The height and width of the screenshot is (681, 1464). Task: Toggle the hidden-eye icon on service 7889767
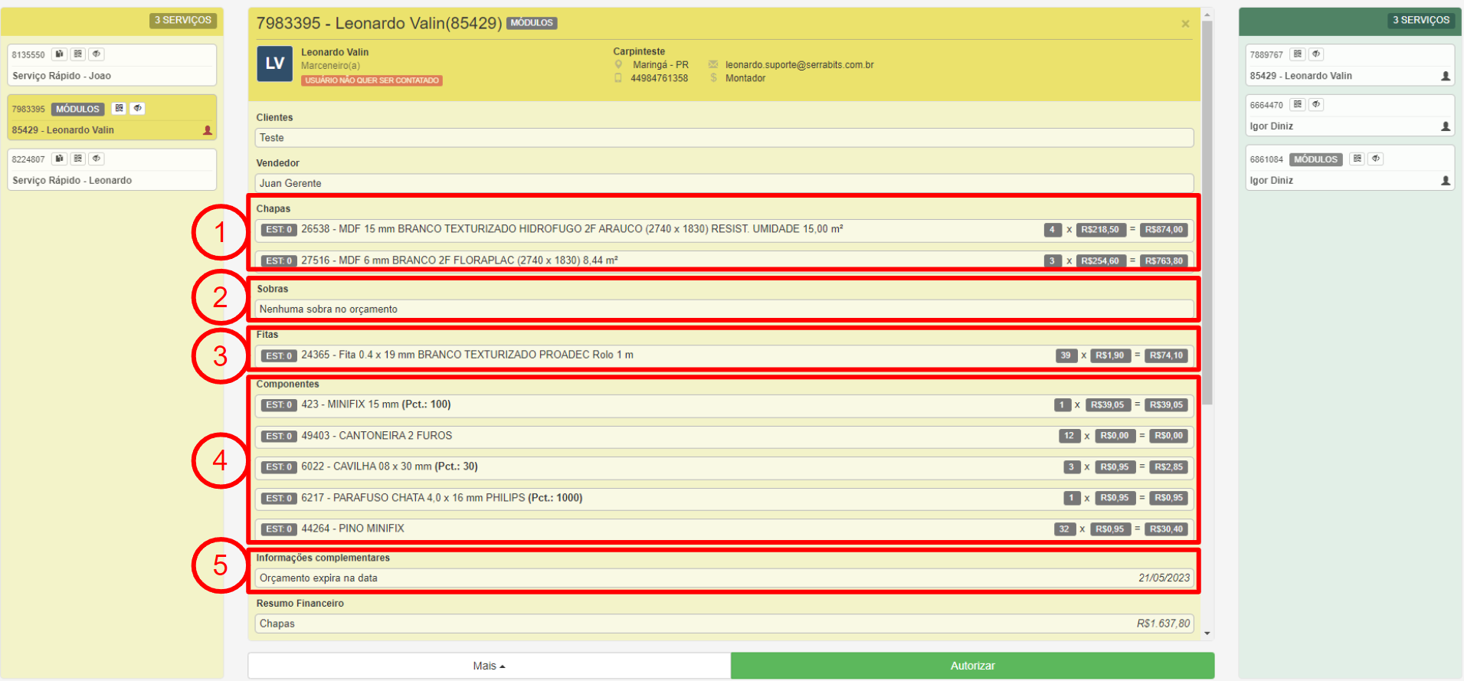coord(1316,54)
